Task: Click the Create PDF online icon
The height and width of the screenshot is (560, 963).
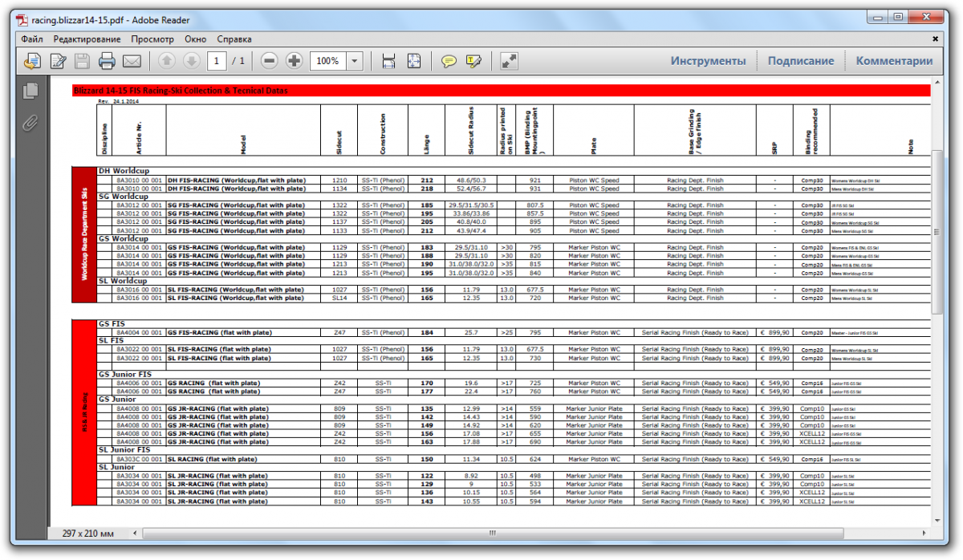Action: click(x=31, y=61)
